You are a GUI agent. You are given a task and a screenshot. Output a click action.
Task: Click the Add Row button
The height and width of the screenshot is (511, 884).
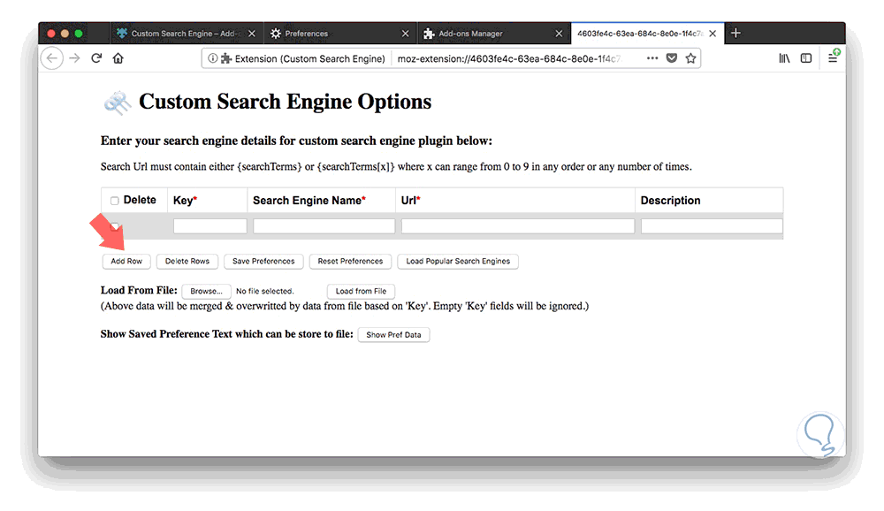[126, 261]
